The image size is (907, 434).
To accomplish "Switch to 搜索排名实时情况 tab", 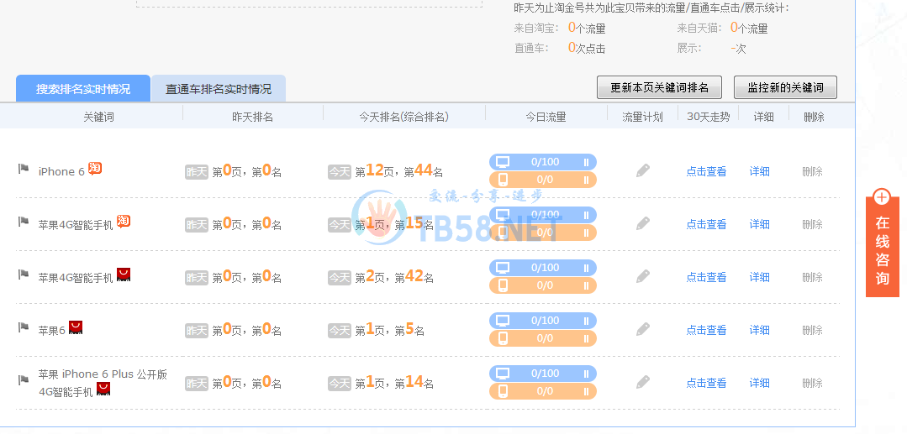I will coord(83,89).
